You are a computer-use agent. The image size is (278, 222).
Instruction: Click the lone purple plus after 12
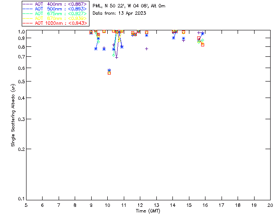146,49
